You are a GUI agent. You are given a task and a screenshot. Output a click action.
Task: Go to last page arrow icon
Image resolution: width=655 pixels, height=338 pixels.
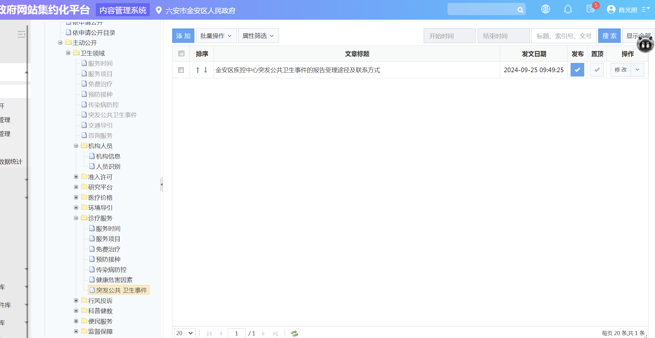[x=275, y=333]
